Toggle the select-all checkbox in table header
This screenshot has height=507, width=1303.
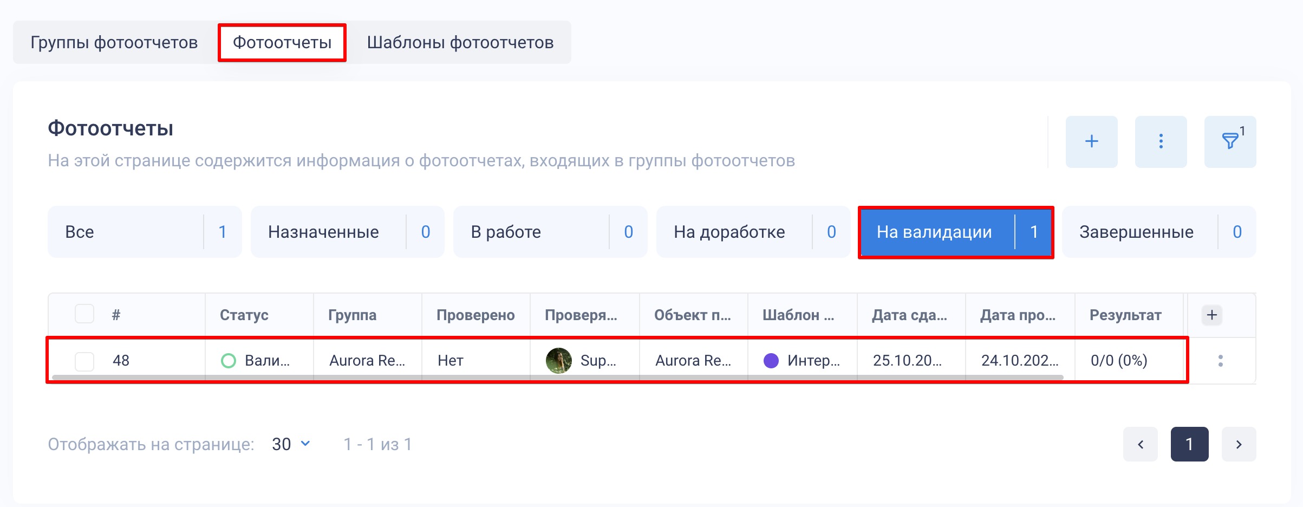pyautogui.click(x=84, y=314)
